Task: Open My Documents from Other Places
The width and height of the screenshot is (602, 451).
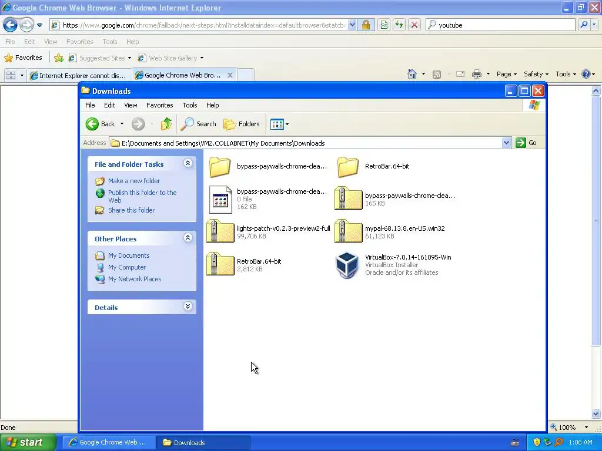Action: point(129,255)
